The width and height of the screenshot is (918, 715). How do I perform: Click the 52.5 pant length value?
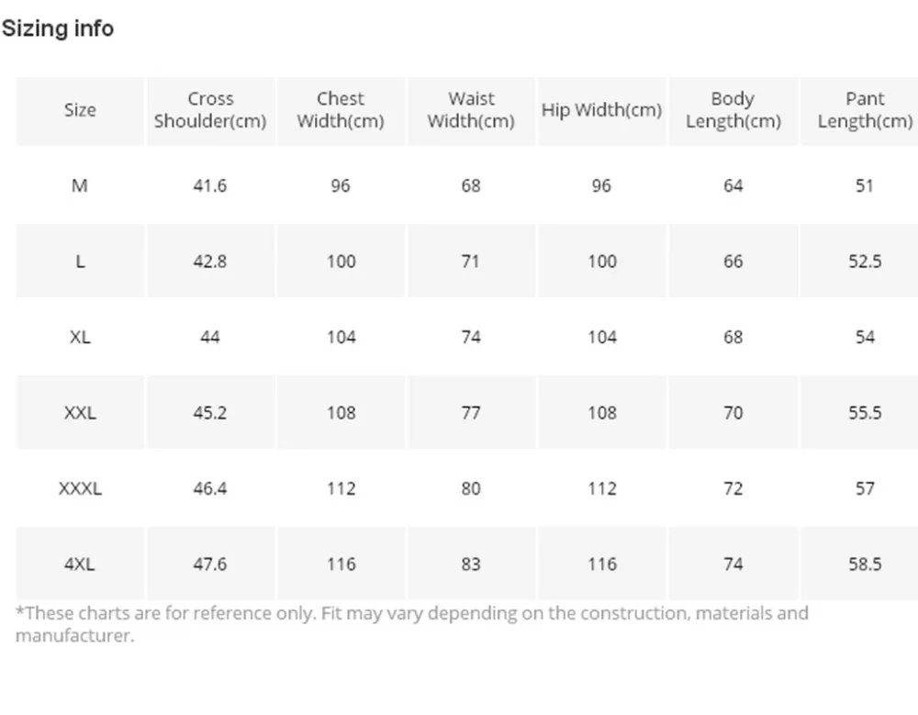pos(865,262)
